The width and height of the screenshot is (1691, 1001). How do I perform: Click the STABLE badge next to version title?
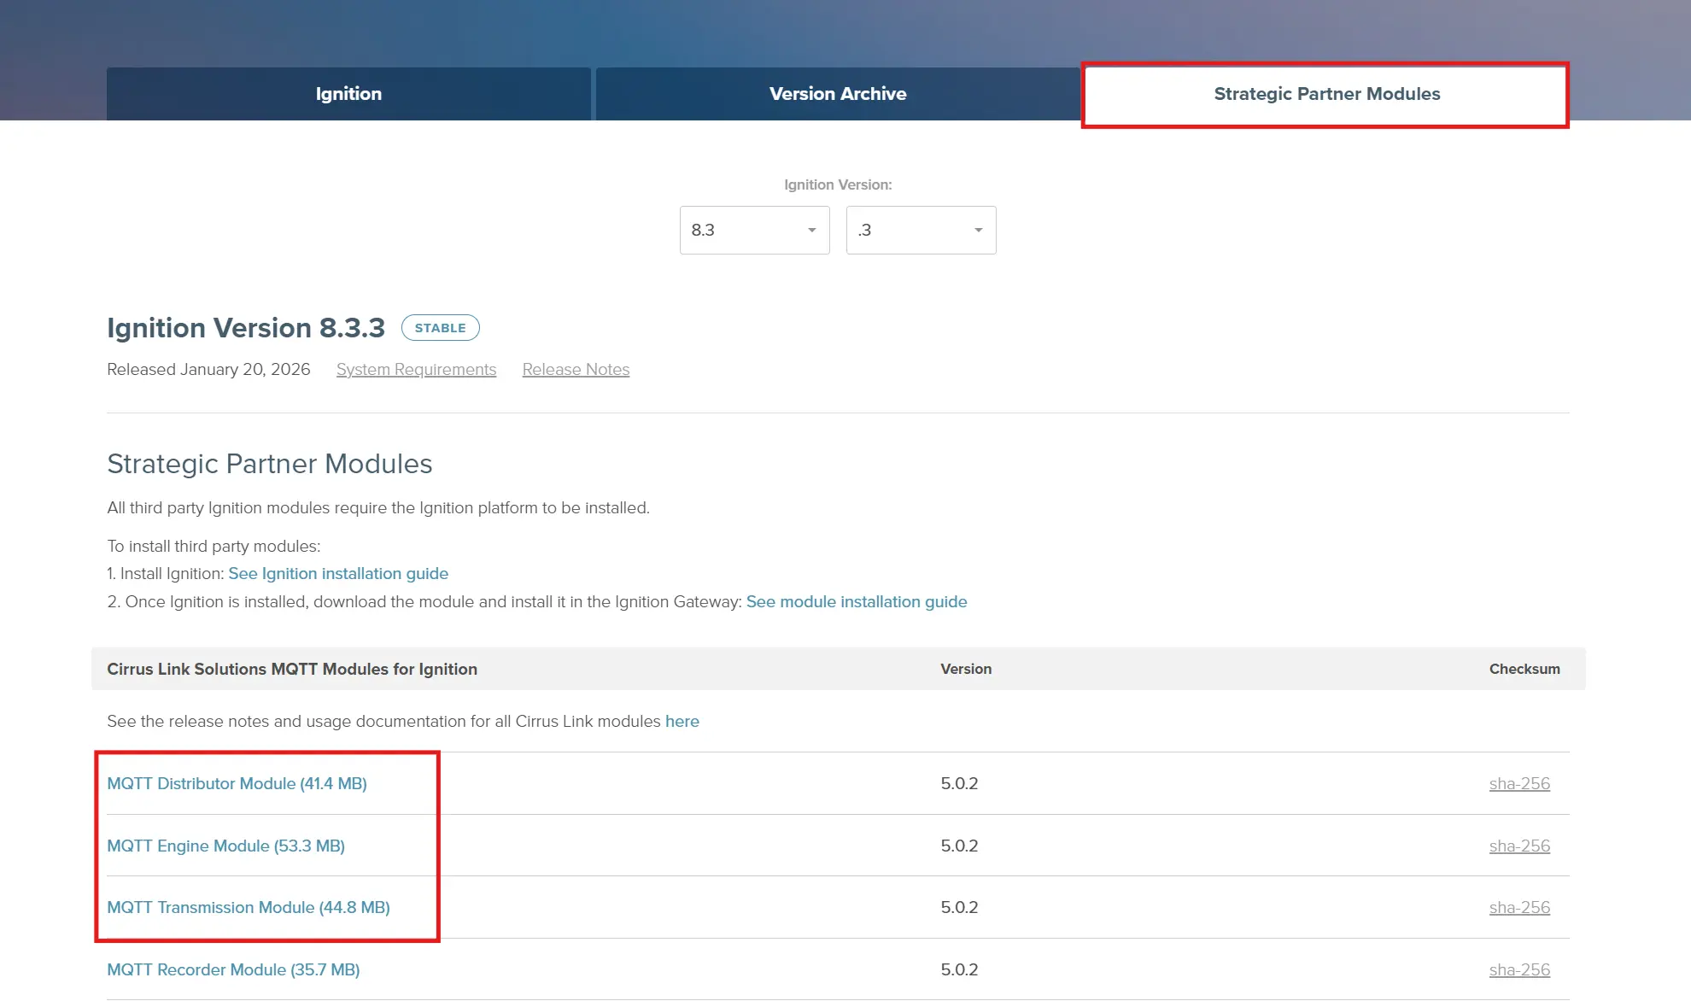coord(441,327)
